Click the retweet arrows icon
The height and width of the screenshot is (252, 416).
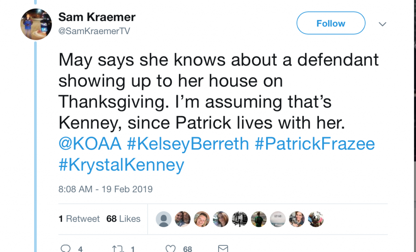click(x=117, y=248)
